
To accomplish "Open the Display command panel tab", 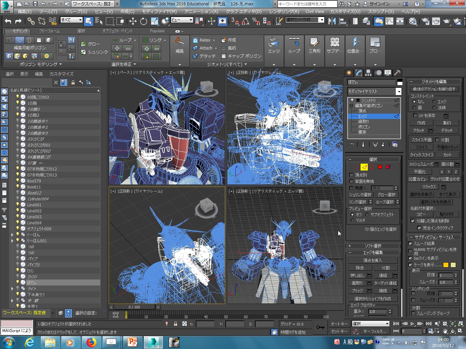I will click(388, 72).
